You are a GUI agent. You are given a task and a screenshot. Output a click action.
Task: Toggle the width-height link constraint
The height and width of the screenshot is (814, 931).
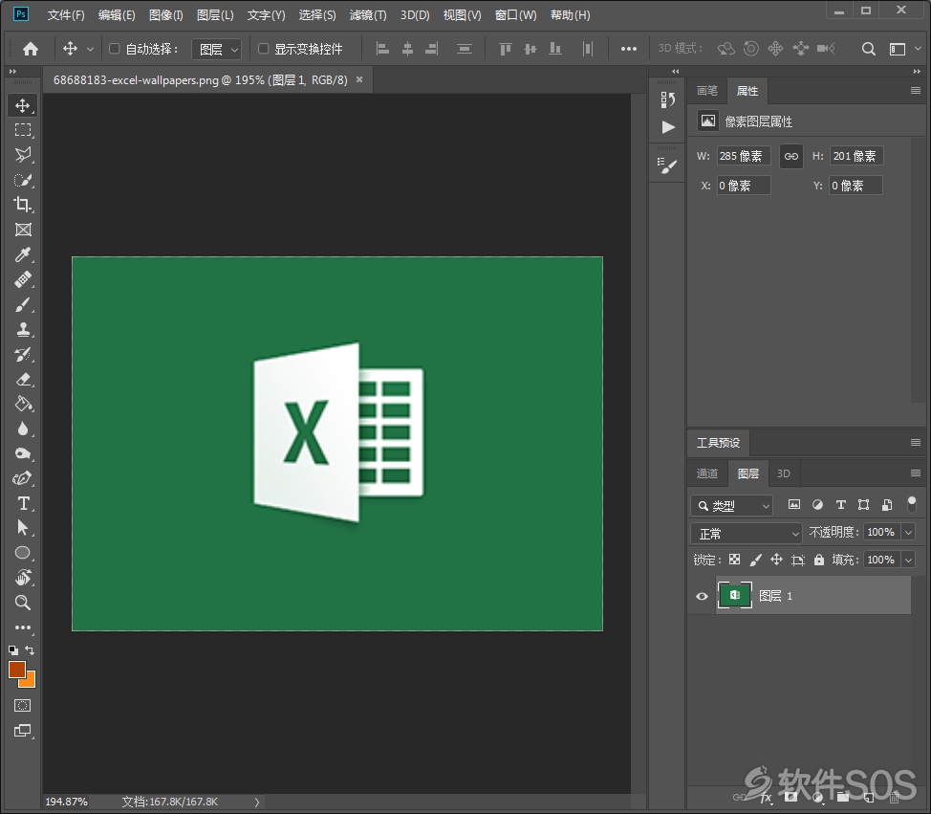coord(790,156)
